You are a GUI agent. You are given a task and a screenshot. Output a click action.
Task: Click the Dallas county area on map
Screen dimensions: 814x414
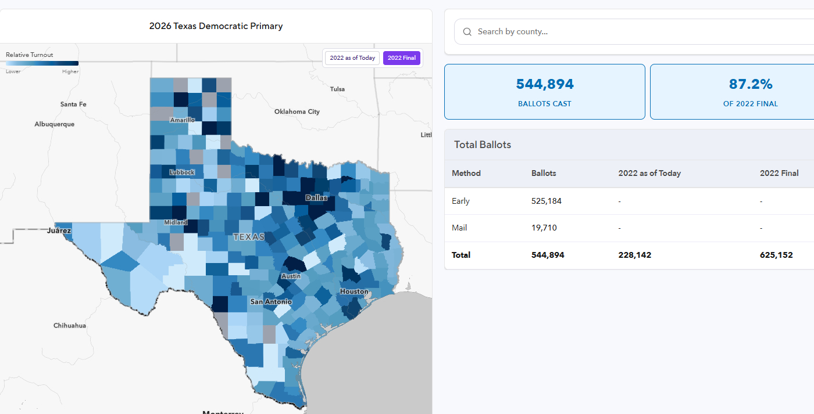click(x=316, y=198)
